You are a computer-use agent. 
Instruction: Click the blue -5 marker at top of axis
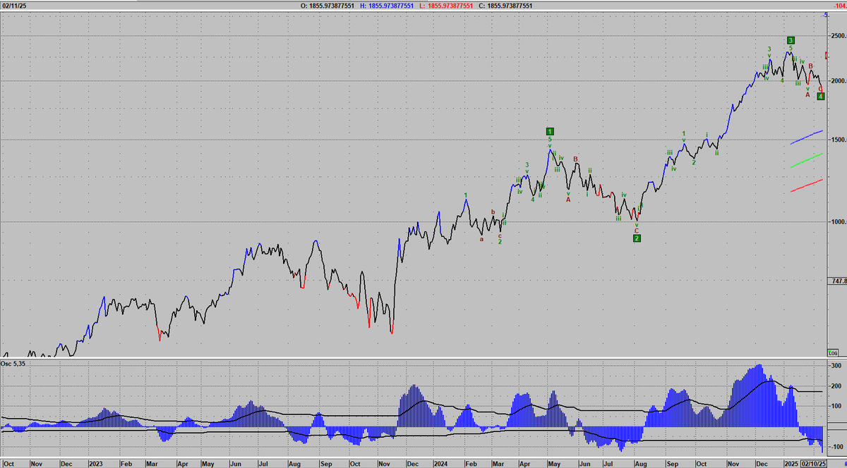[826, 14]
